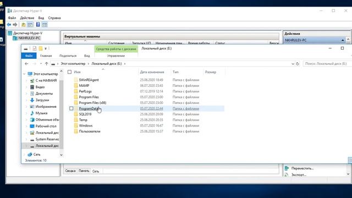
Task: Open Поделиться tab in Explorer ribbon
Action: pos(68,56)
